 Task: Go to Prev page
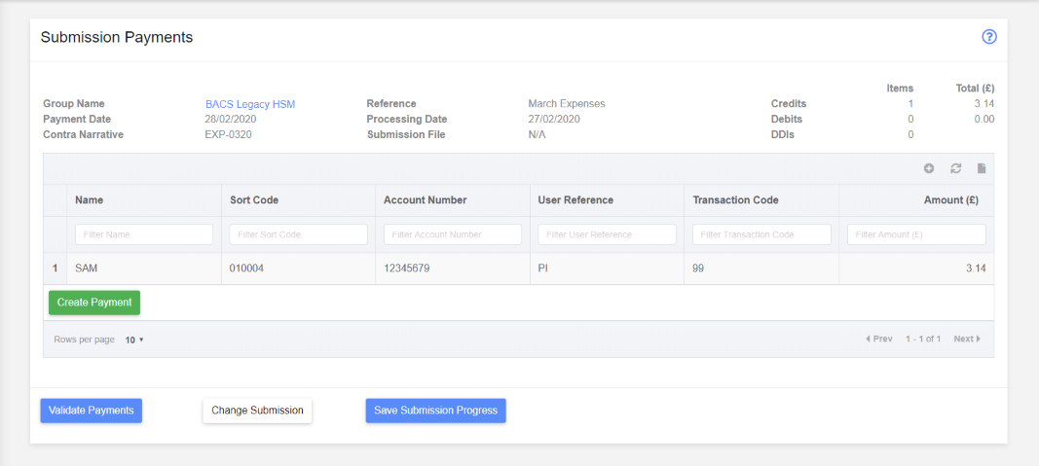click(879, 339)
